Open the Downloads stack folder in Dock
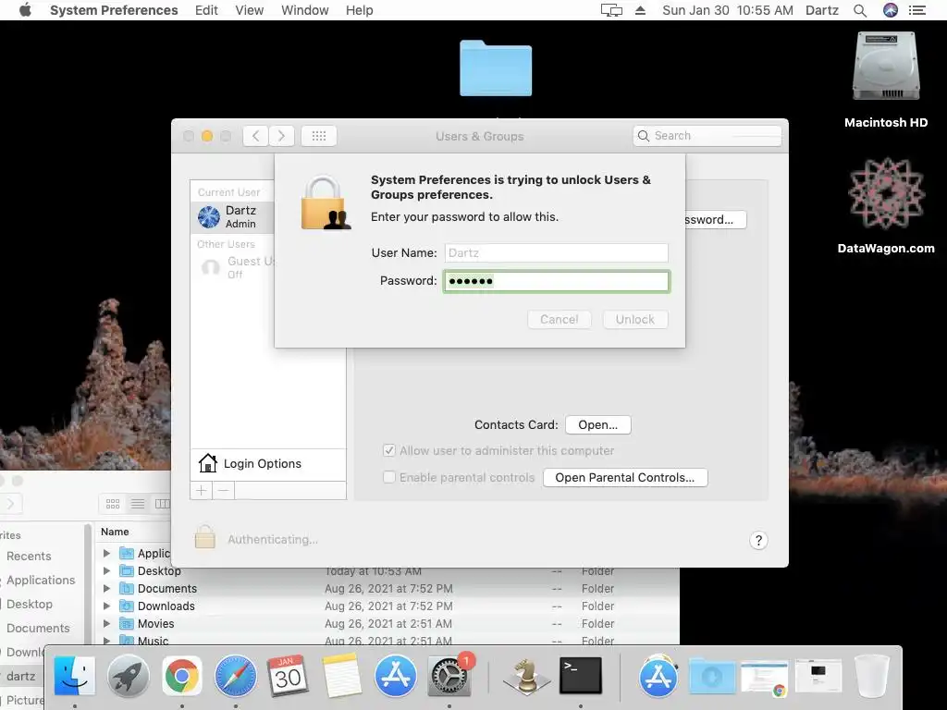947x710 pixels. (711, 676)
